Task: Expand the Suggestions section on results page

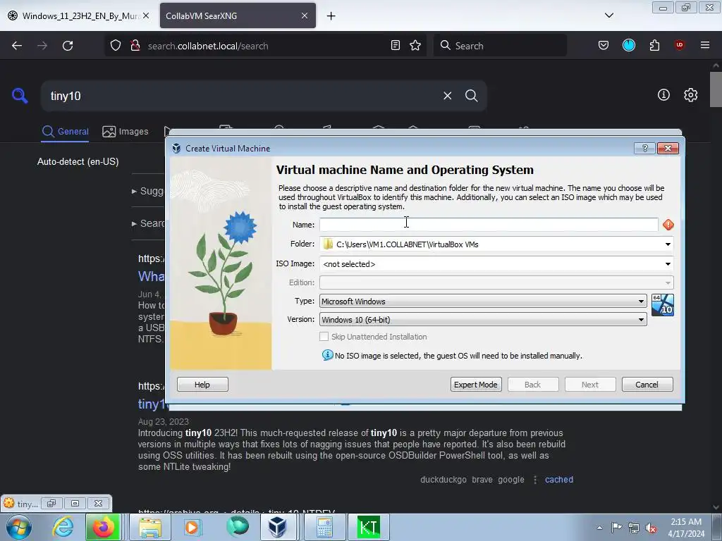Action: pos(148,191)
